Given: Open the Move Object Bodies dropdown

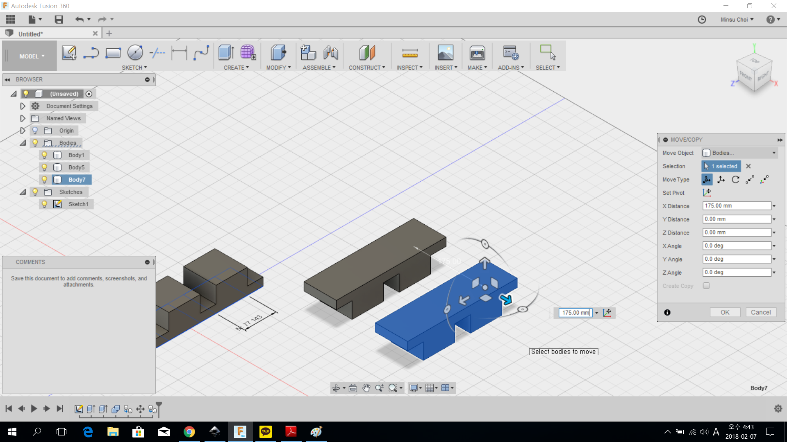Looking at the screenshot, I should tap(740, 153).
